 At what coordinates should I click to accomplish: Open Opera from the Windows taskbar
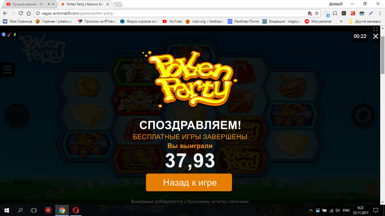(76, 210)
